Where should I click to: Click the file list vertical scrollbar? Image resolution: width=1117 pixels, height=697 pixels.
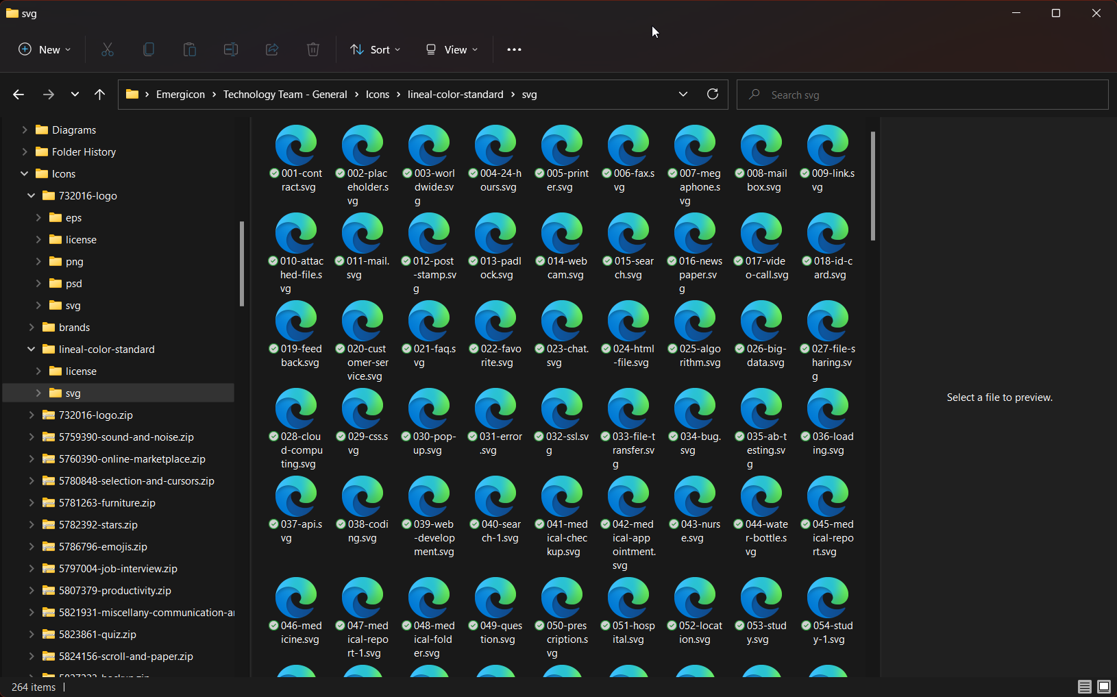click(873, 186)
